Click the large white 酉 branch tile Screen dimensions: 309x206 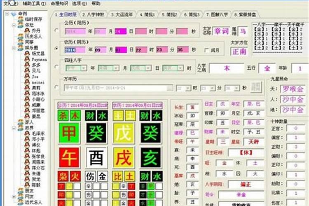(96, 157)
